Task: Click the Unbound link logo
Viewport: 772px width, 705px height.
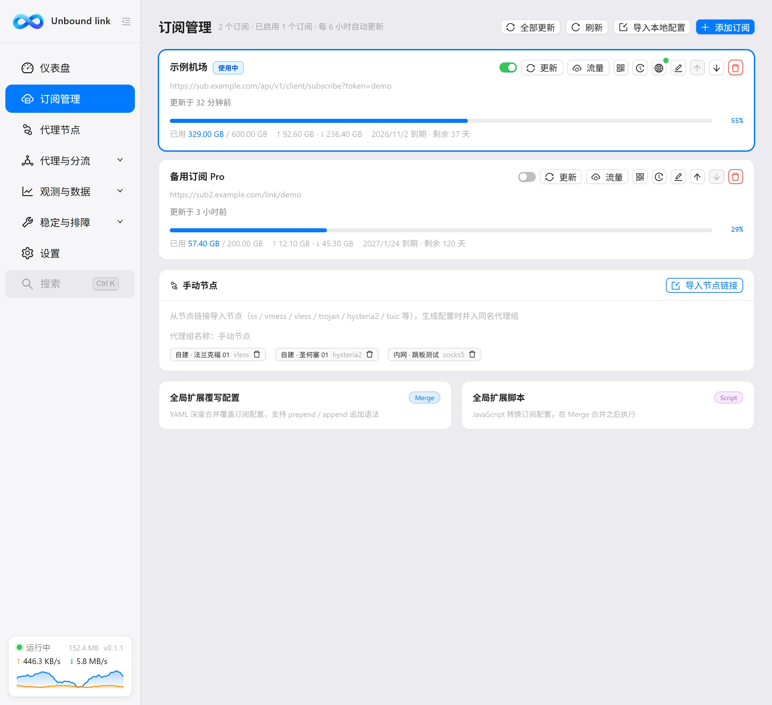Action: (x=28, y=21)
